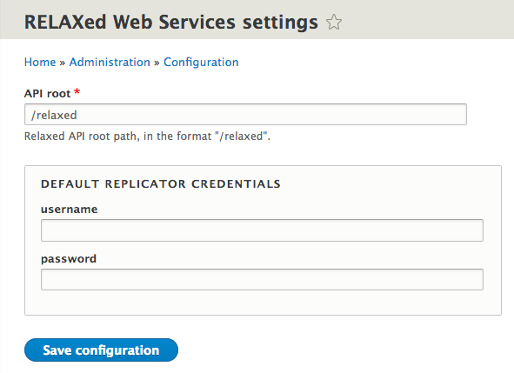The width and height of the screenshot is (514, 373).
Task: Focus the API root text field
Action: 245,115
